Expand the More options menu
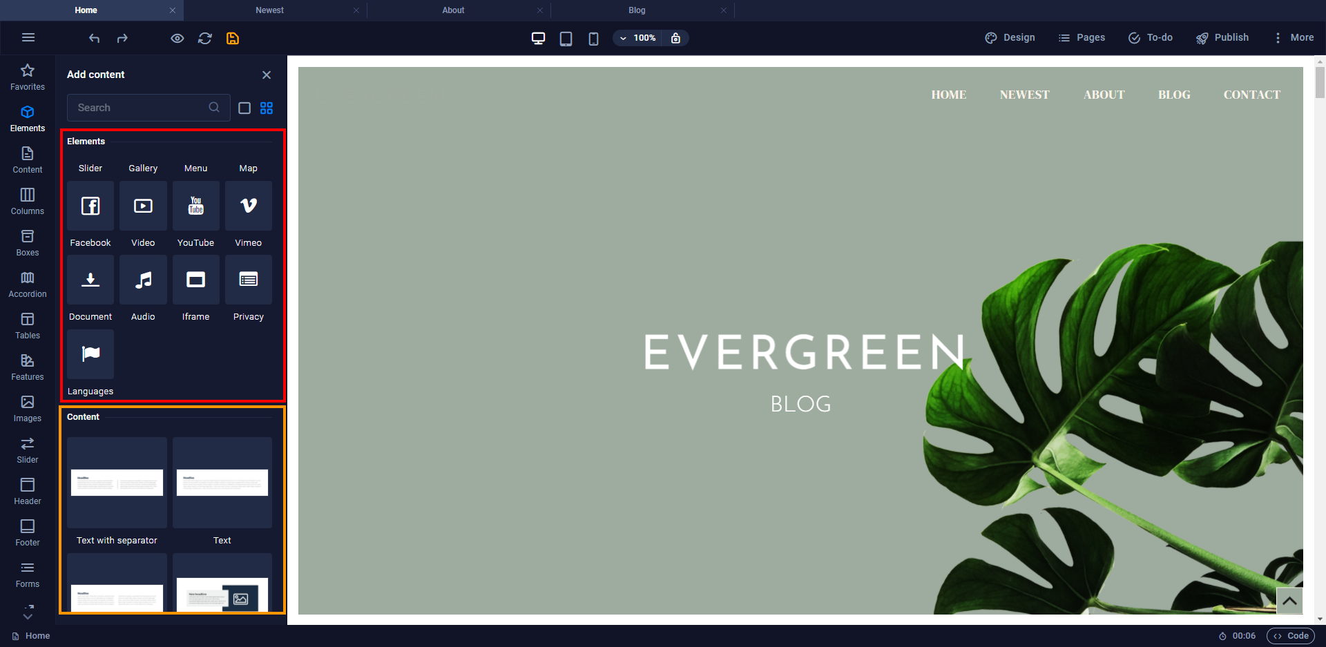The image size is (1326, 647). coord(1294,38)
